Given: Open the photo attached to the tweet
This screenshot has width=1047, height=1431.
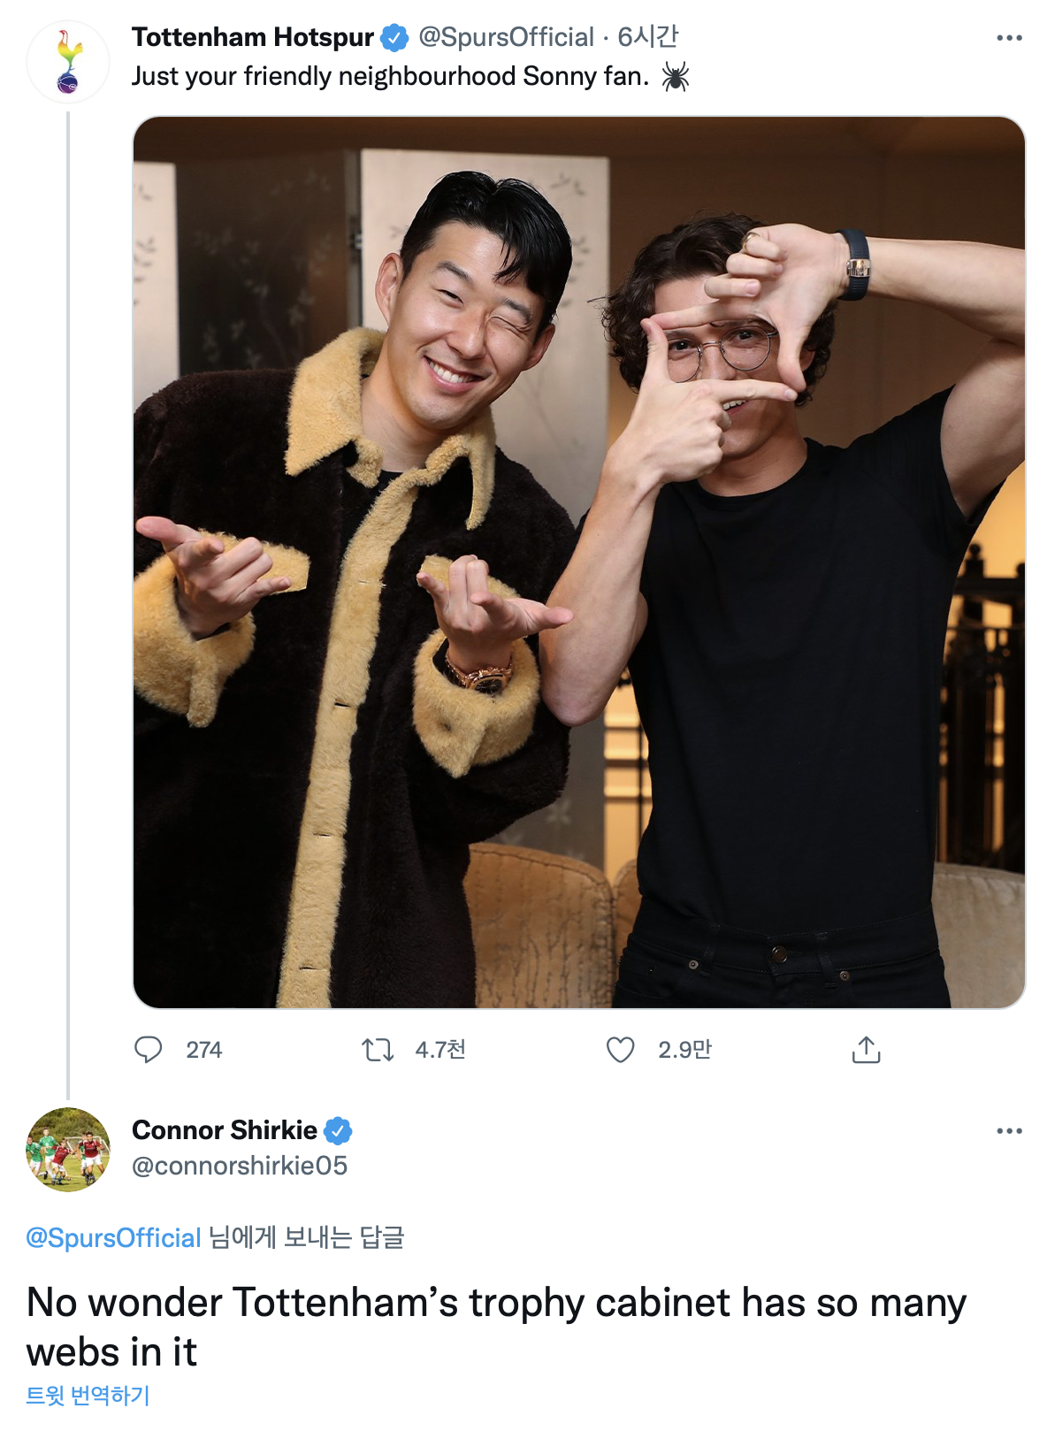Looking at the screenshot, I should coord(578,562).
